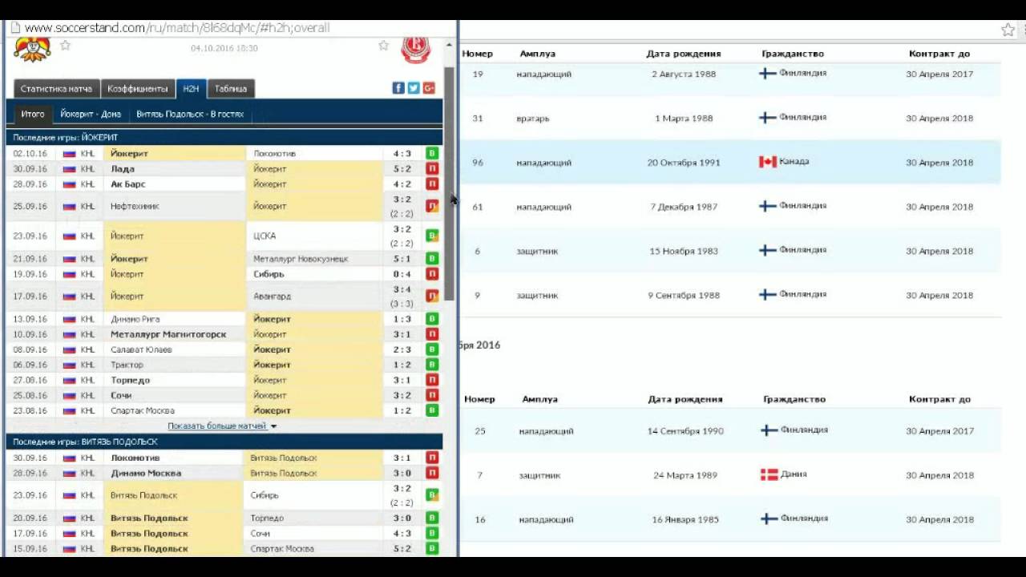Click Сибирь in 23.09.16 Vityaz row

point(265,495)
